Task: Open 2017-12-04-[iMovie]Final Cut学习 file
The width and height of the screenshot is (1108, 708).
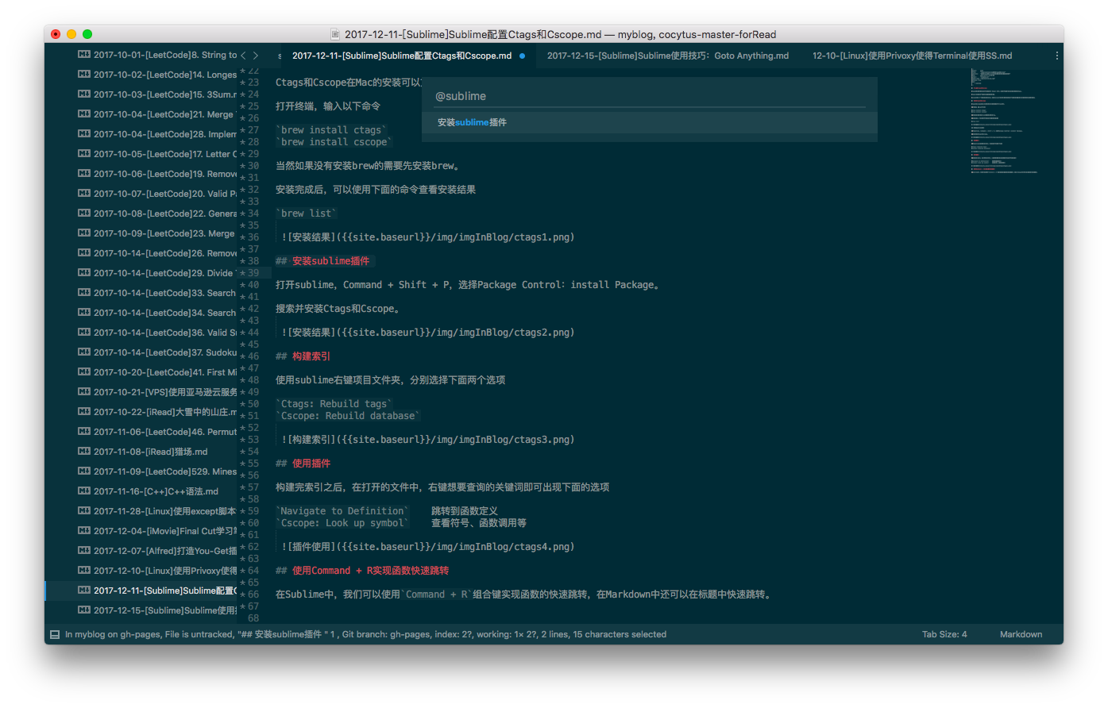Action: (165, 531)
